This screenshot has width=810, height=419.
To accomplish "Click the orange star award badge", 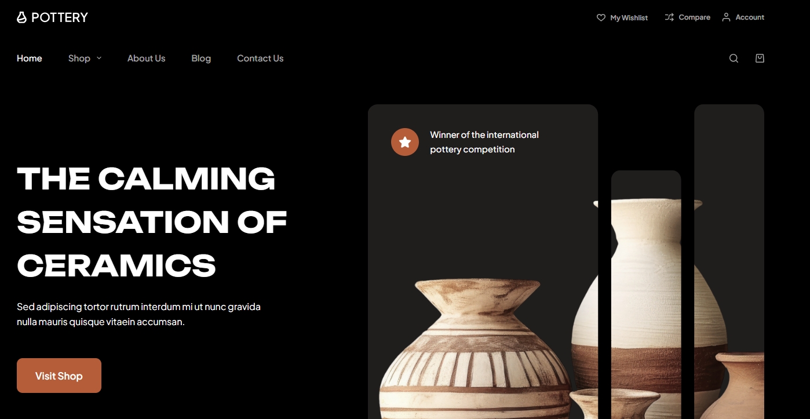I will pos(405,142).
